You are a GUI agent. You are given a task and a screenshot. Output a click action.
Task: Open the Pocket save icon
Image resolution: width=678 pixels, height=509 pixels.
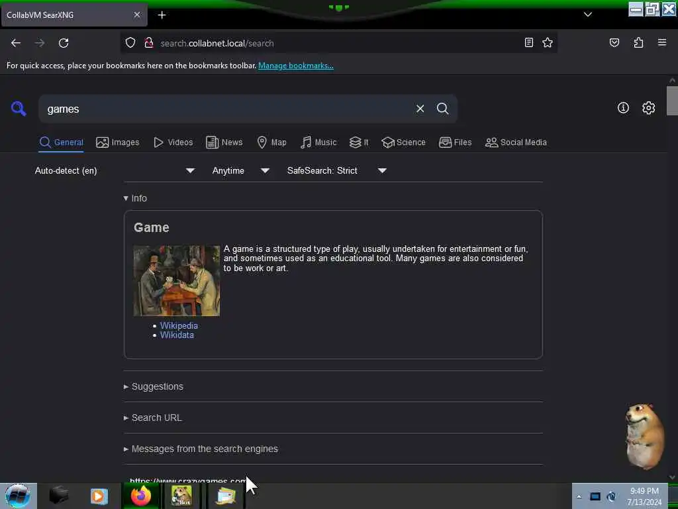(x=614, y=42)
